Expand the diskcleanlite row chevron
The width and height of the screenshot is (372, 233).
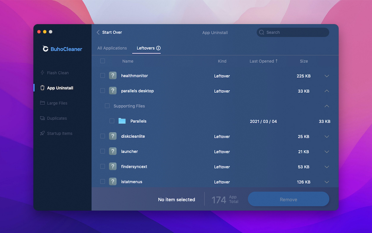[327, 136]
